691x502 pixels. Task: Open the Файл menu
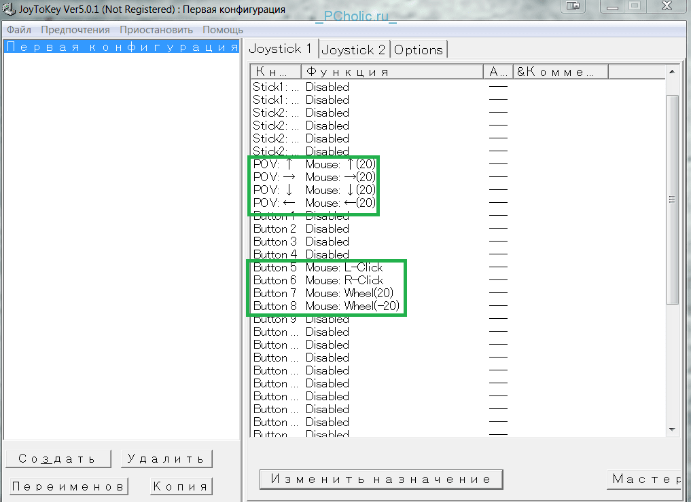pyautogui.click(x=19, y=30)
